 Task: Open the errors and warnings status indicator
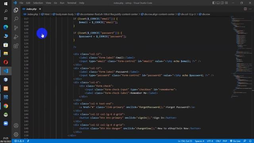coord(19,141)
